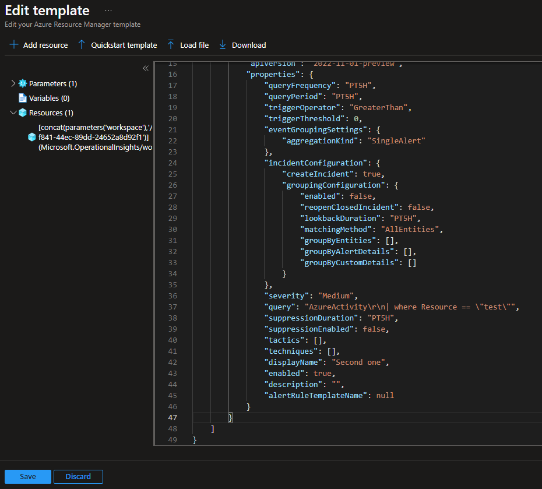Open Quickstart template option
This screenshot has height=489, width=542.
click(124, 45)
